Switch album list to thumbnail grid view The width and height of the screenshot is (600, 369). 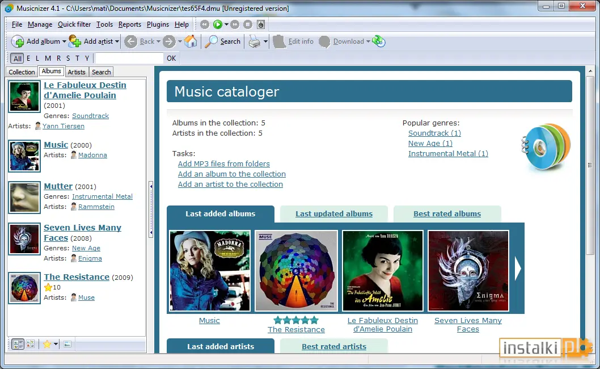click(30, 344)
